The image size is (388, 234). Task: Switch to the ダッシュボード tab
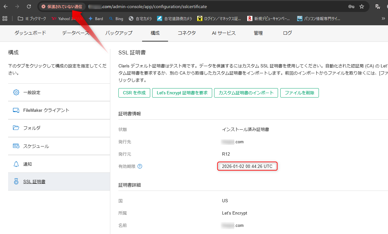[x=30, y=33]
